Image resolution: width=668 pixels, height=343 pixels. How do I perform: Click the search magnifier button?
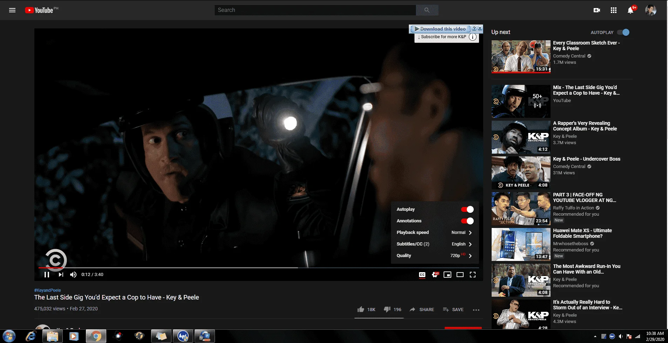click(427, 10)
